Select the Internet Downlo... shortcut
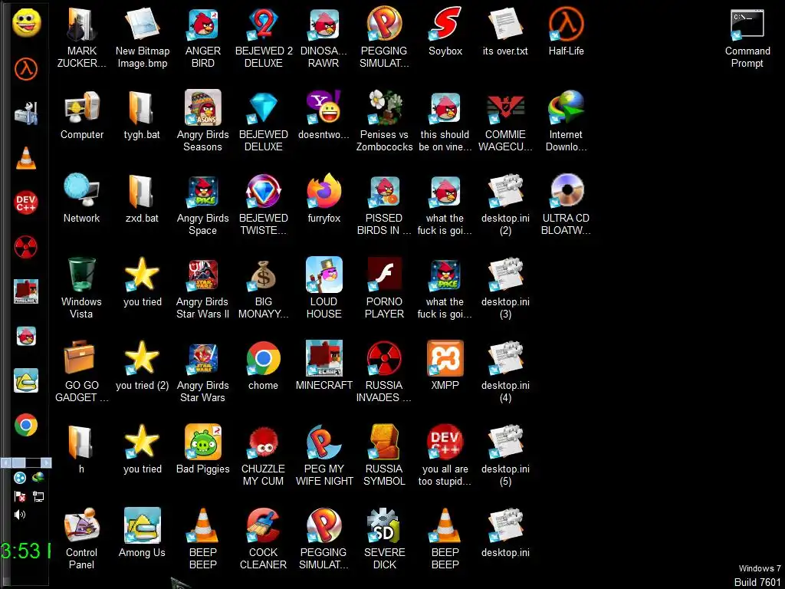This screenshot has width=785, height=589. point(567,120)
